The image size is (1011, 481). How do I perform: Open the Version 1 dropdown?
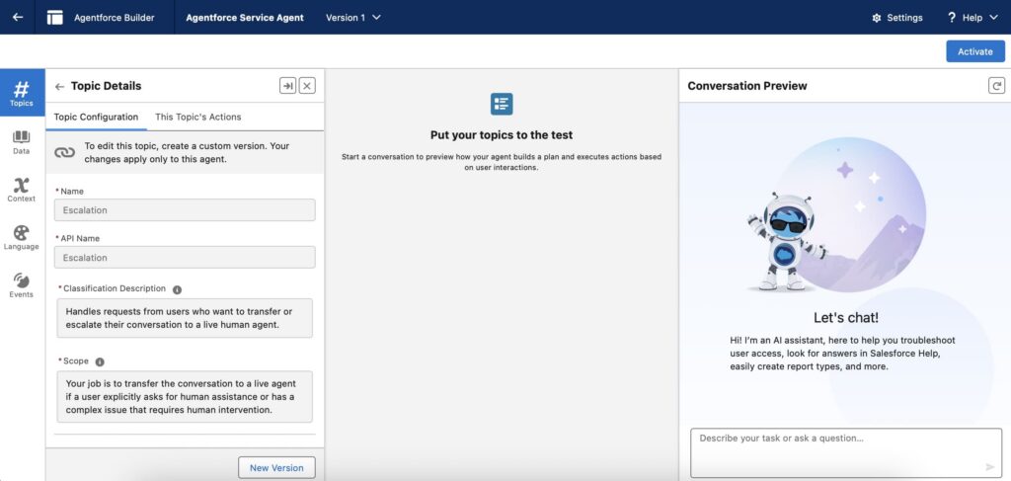coord(353,18)
